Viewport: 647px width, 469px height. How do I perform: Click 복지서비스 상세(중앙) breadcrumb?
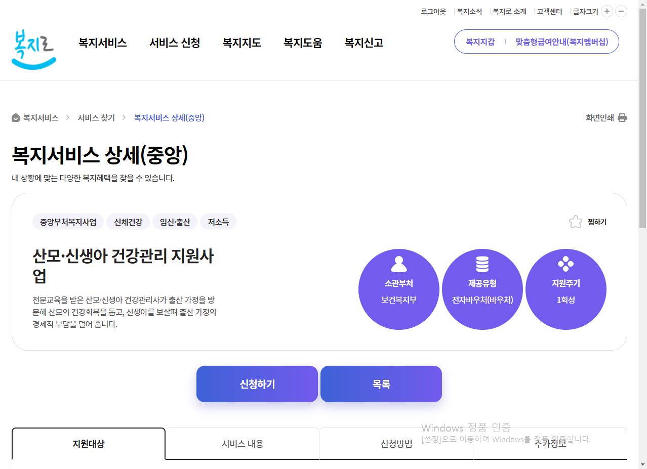coord(169,118)
